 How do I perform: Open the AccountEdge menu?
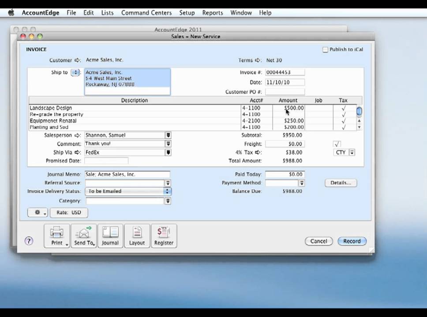click(40, 13)
